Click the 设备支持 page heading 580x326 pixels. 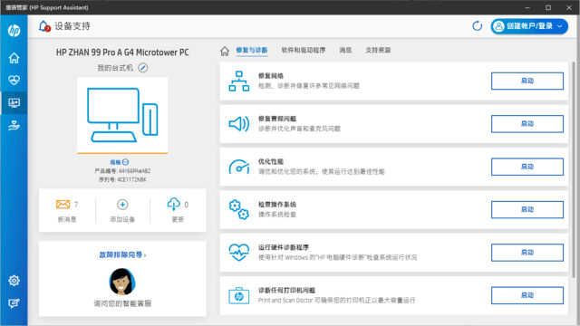pos(72,26)
